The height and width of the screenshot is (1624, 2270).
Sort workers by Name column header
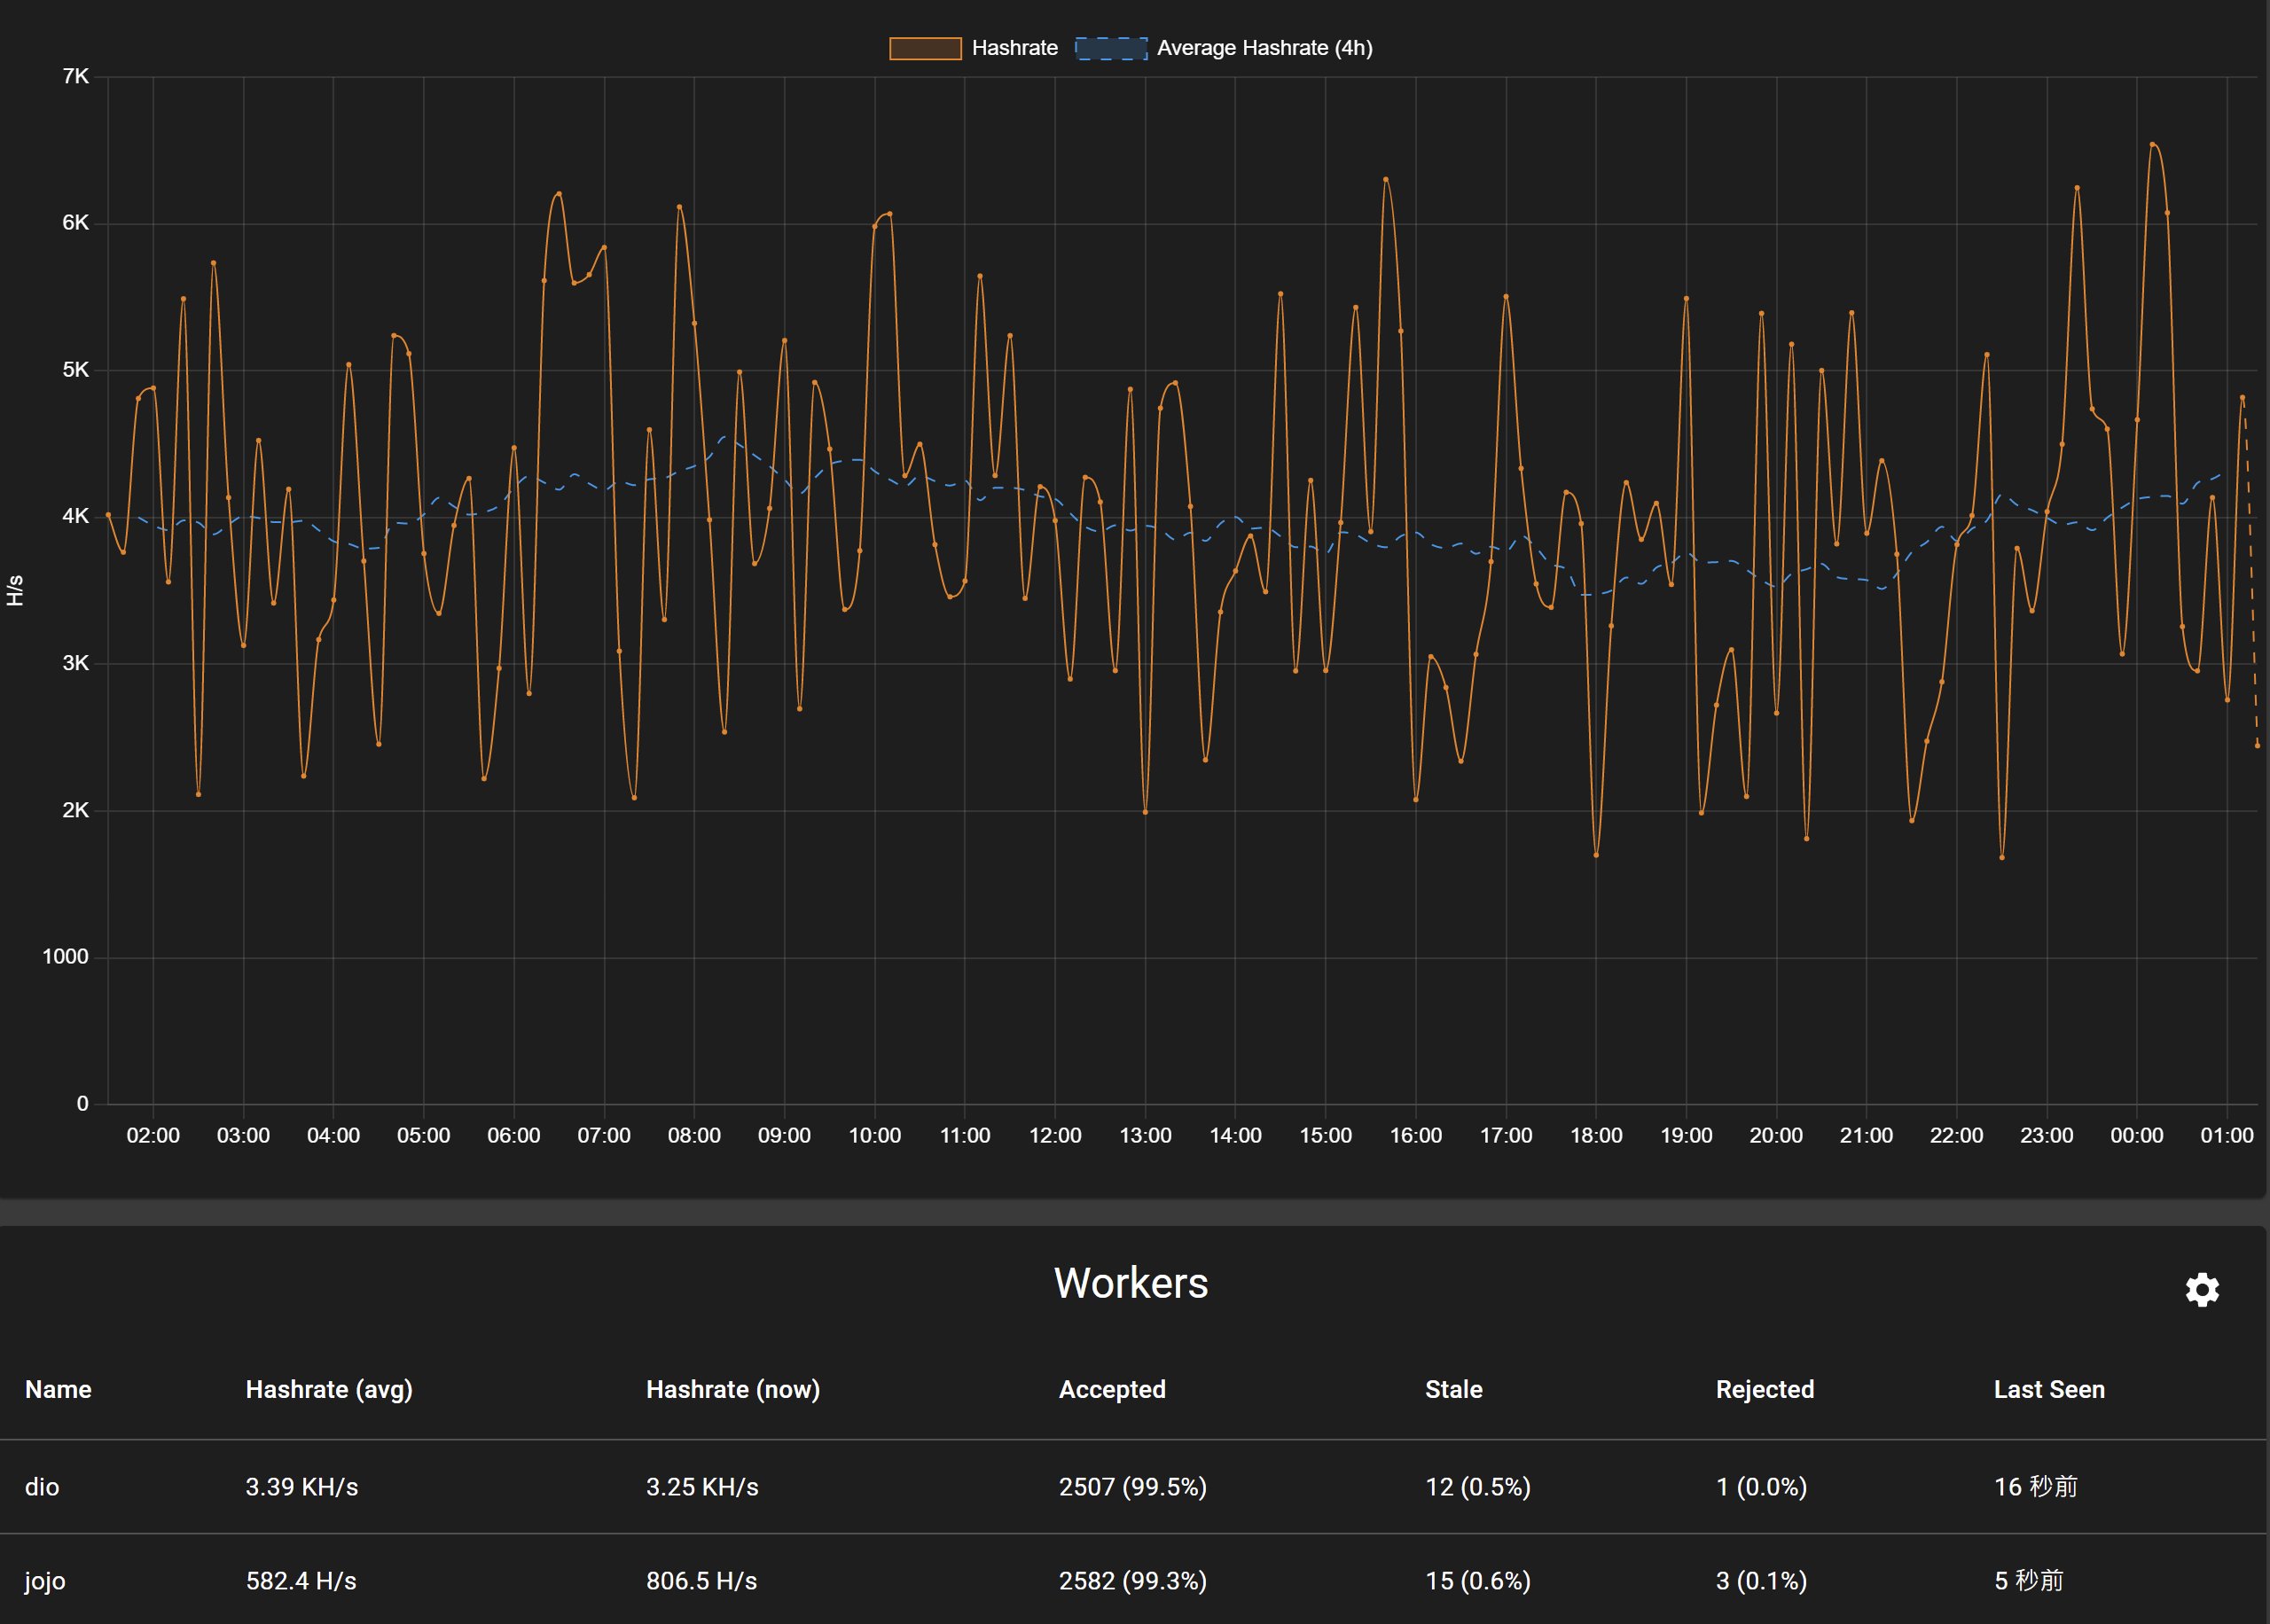click(x=58, y=1389)
